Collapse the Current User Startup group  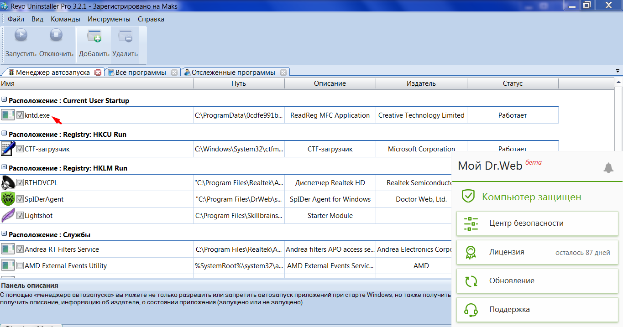[x=4, y=101]
